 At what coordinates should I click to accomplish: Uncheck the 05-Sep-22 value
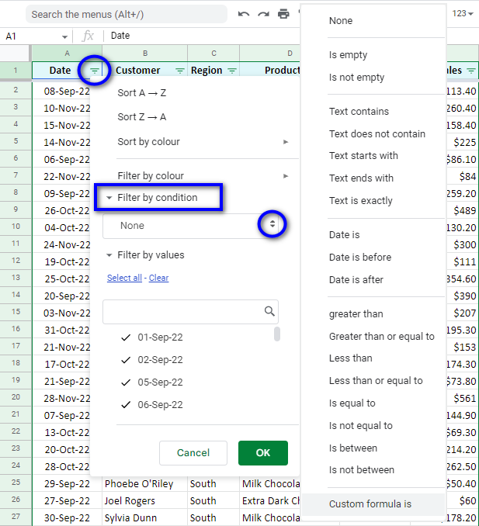pos(126,382)
